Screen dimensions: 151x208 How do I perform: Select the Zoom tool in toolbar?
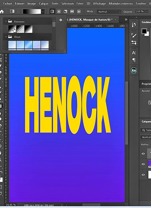coord(1,160)
